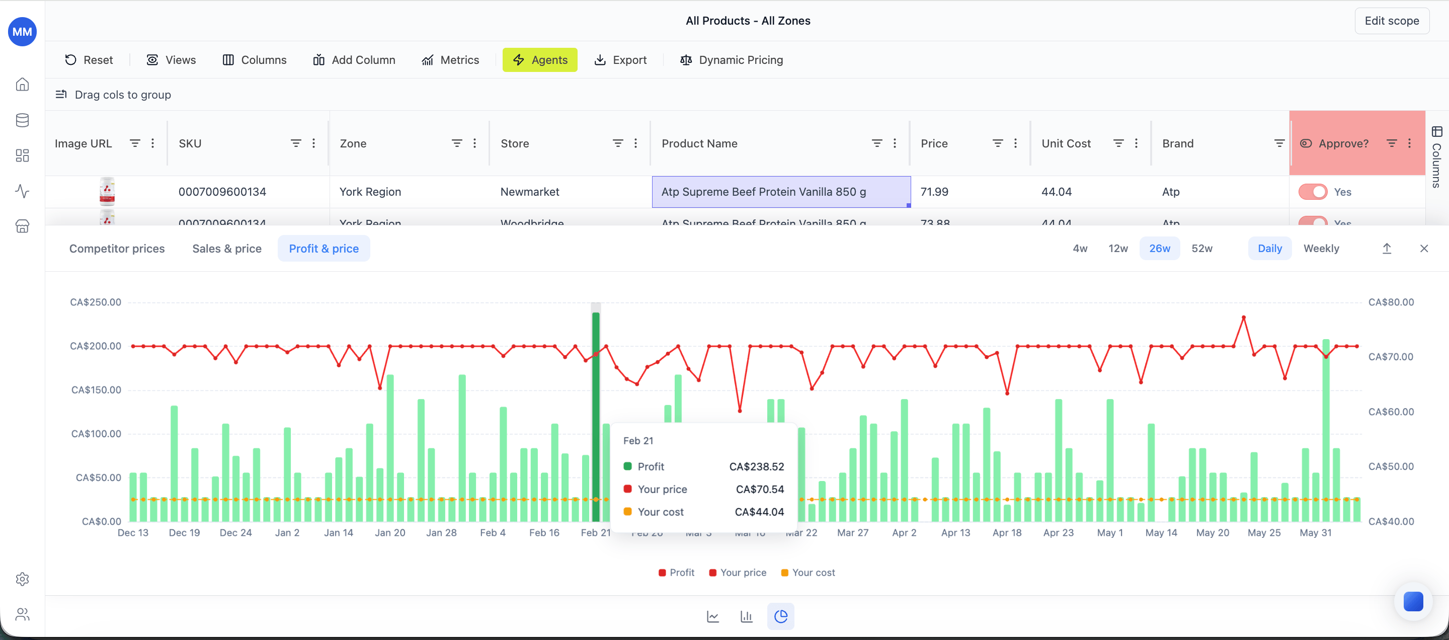The height and width of the screenshot is (640, 1449).
Task: Filter the Image URL column
Action: coord(135,143)
